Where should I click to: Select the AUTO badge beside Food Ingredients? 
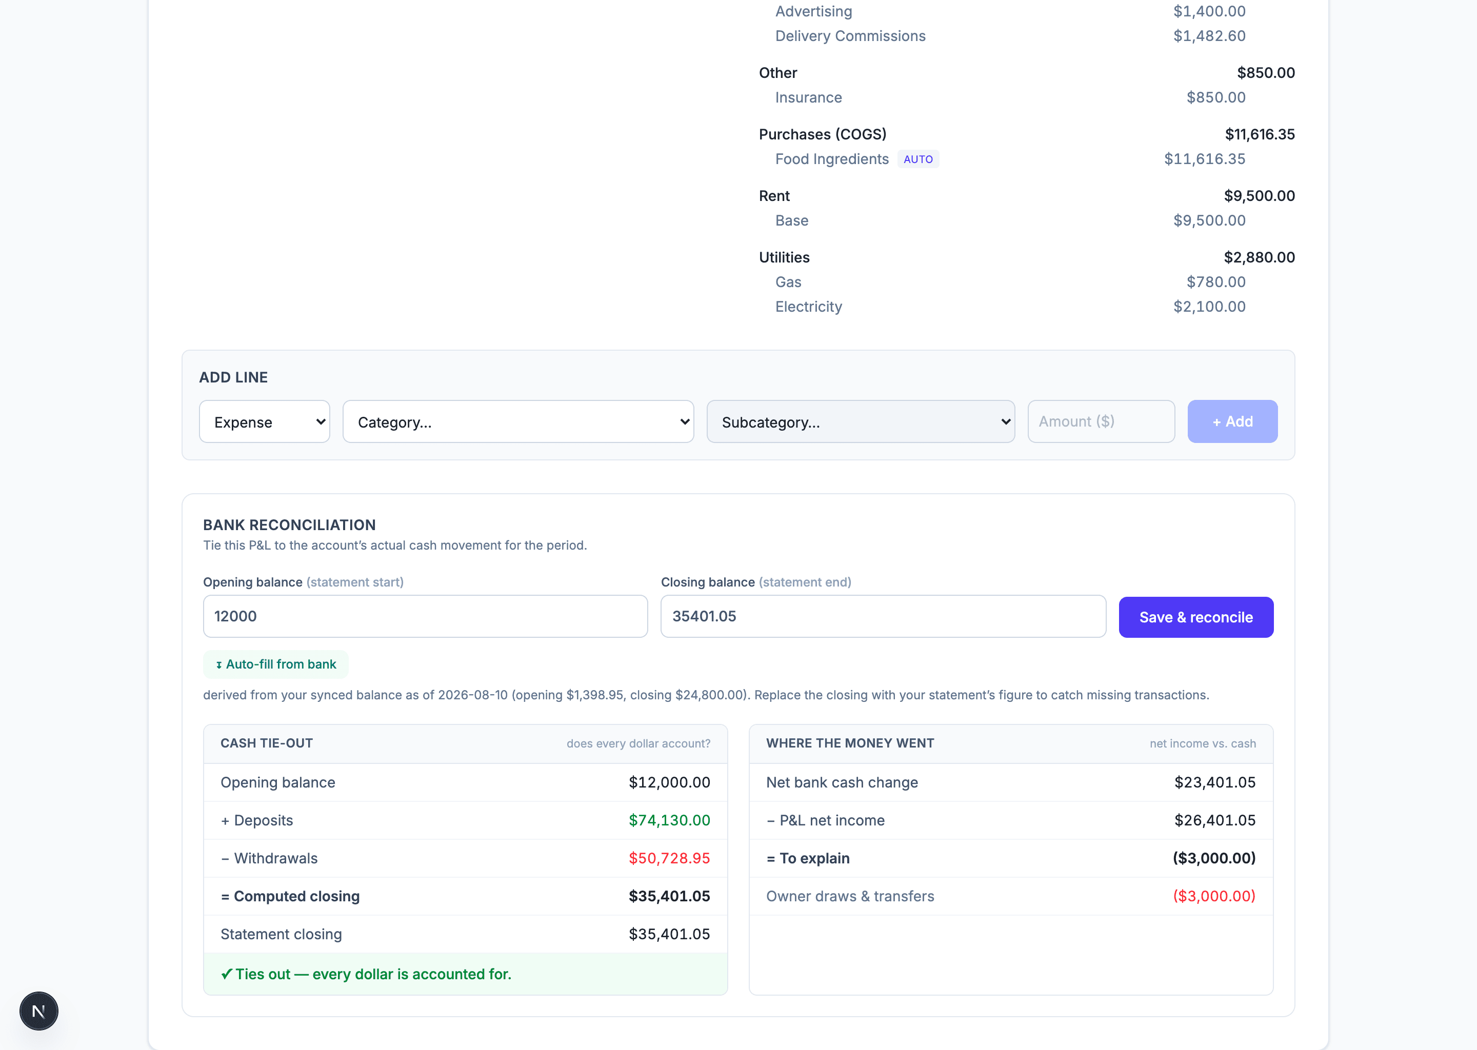point(919,159)
